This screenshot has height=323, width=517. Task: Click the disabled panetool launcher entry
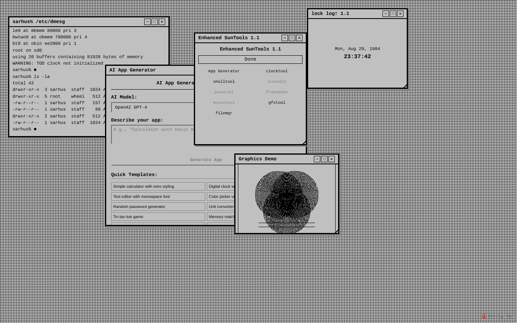click(x=224, y=92)
